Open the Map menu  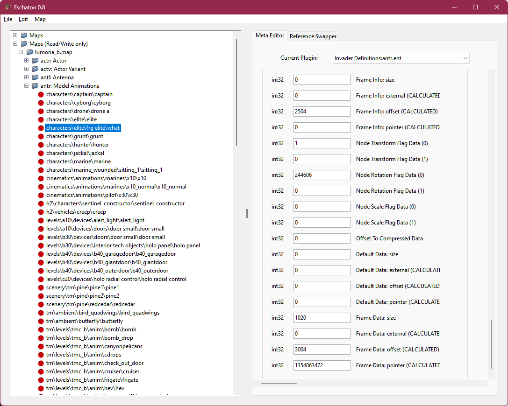(x=40, y=19)
